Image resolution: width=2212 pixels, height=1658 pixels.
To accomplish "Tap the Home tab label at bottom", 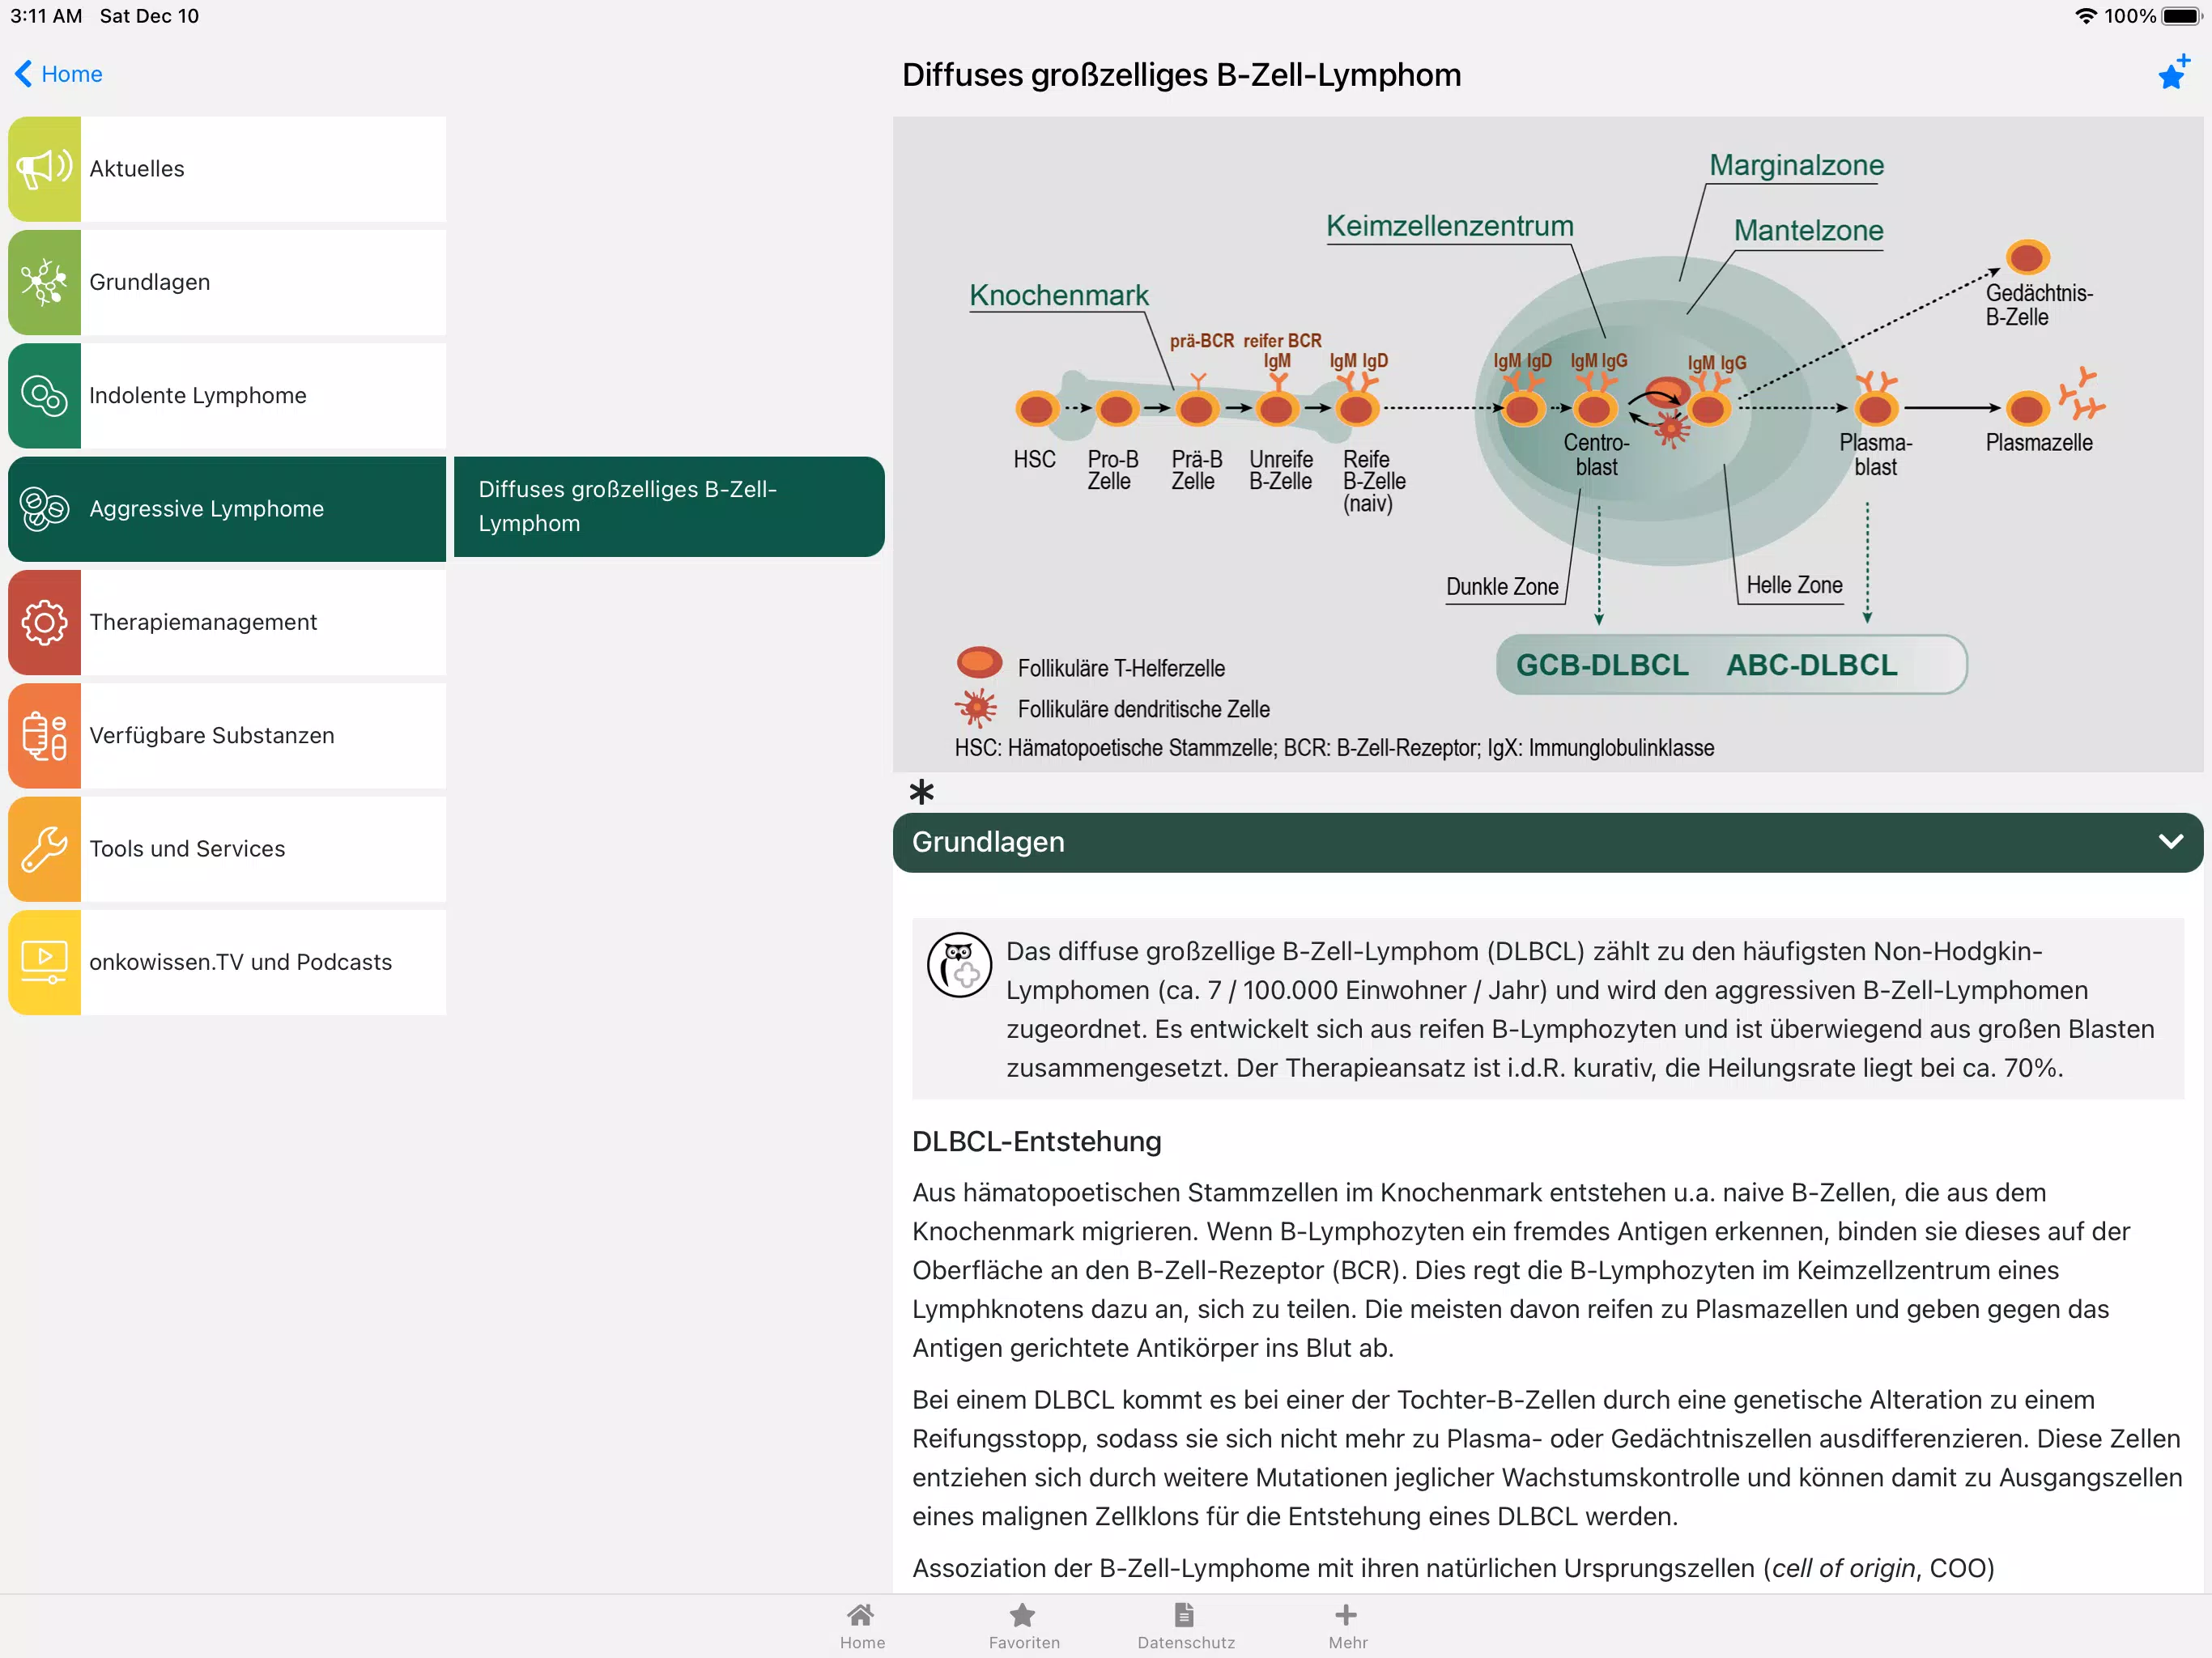I will pos(862,1642).
